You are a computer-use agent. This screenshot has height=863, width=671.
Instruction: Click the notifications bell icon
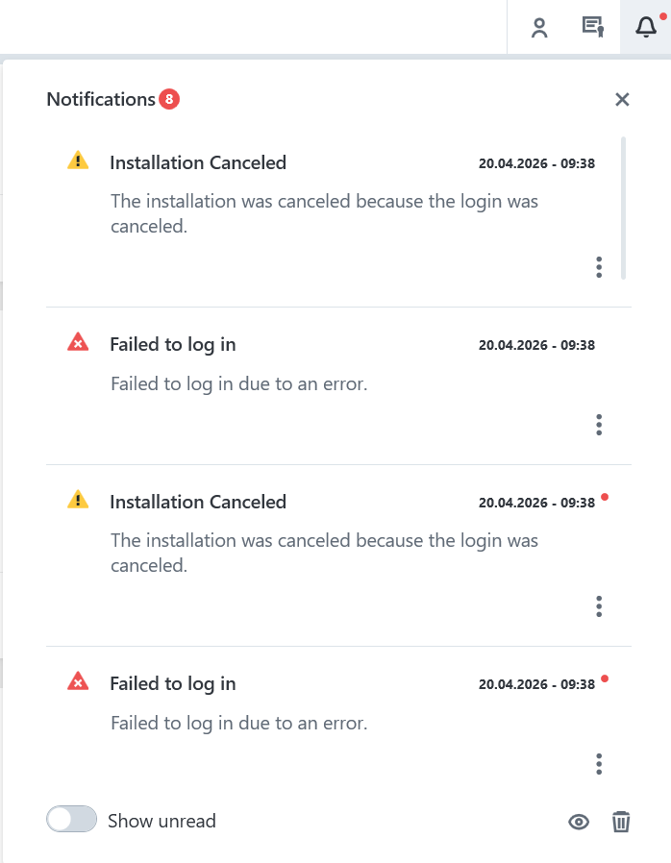(646, 28)
